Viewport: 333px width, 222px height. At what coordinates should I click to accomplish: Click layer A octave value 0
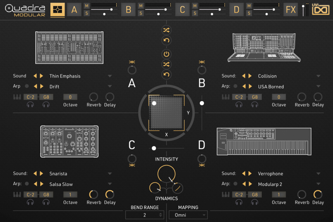tap(70, 97)
